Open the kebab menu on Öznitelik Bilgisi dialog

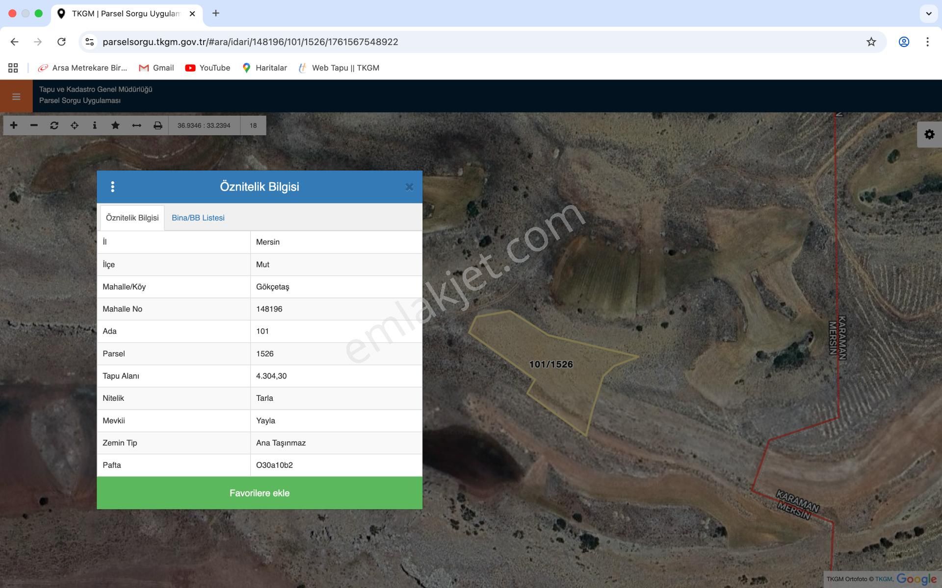(112, 187)
